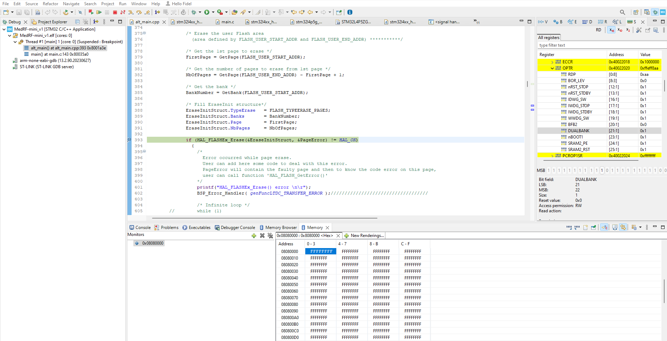Switch to the Memory Browser tab
Image resolution: width=667 pixels, height=341 pixels.
pyautogui.click(x=281, y=227)
